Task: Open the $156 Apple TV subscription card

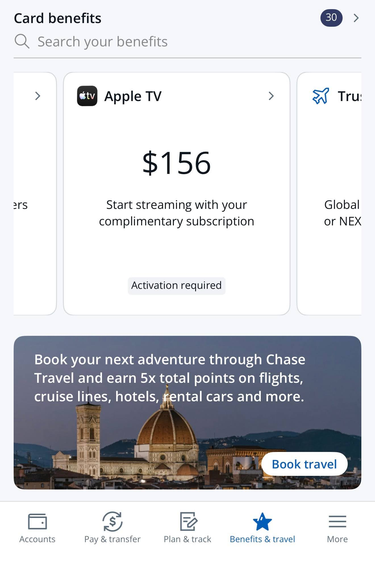Action: coord(176,194)
